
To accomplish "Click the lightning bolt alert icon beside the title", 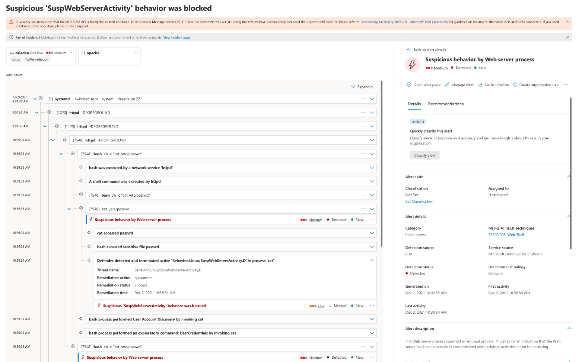I will (x=413, y=64).
